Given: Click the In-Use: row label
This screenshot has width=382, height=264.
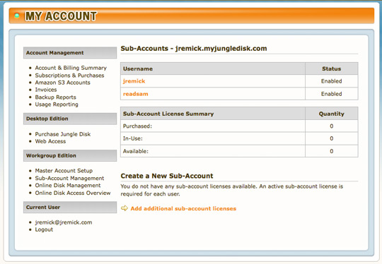Looking at the screenshot, I should (x=133, y=138).
